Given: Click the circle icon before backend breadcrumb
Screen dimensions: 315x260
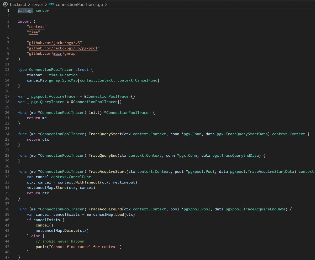Looking at the screenshot, I should click(x=5, y=4).
